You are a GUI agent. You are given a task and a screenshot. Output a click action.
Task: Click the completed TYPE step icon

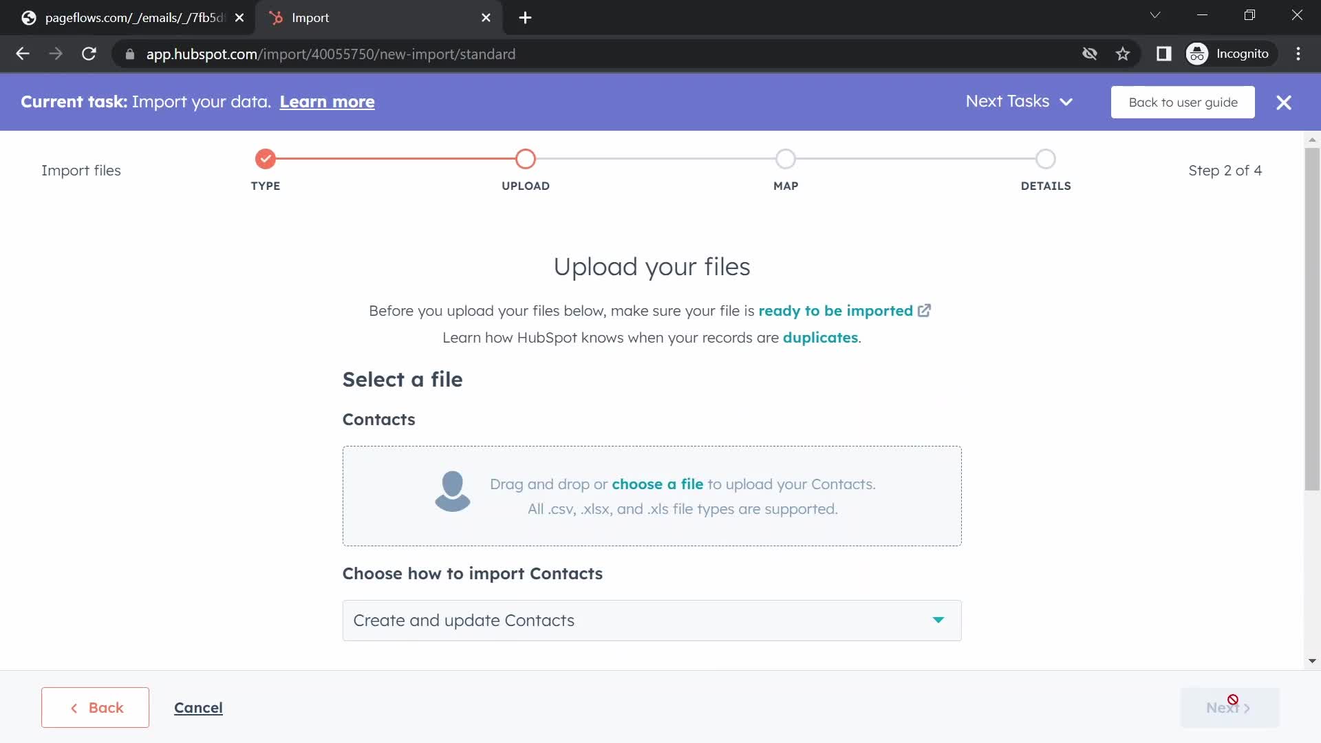(x=266, y=159)
